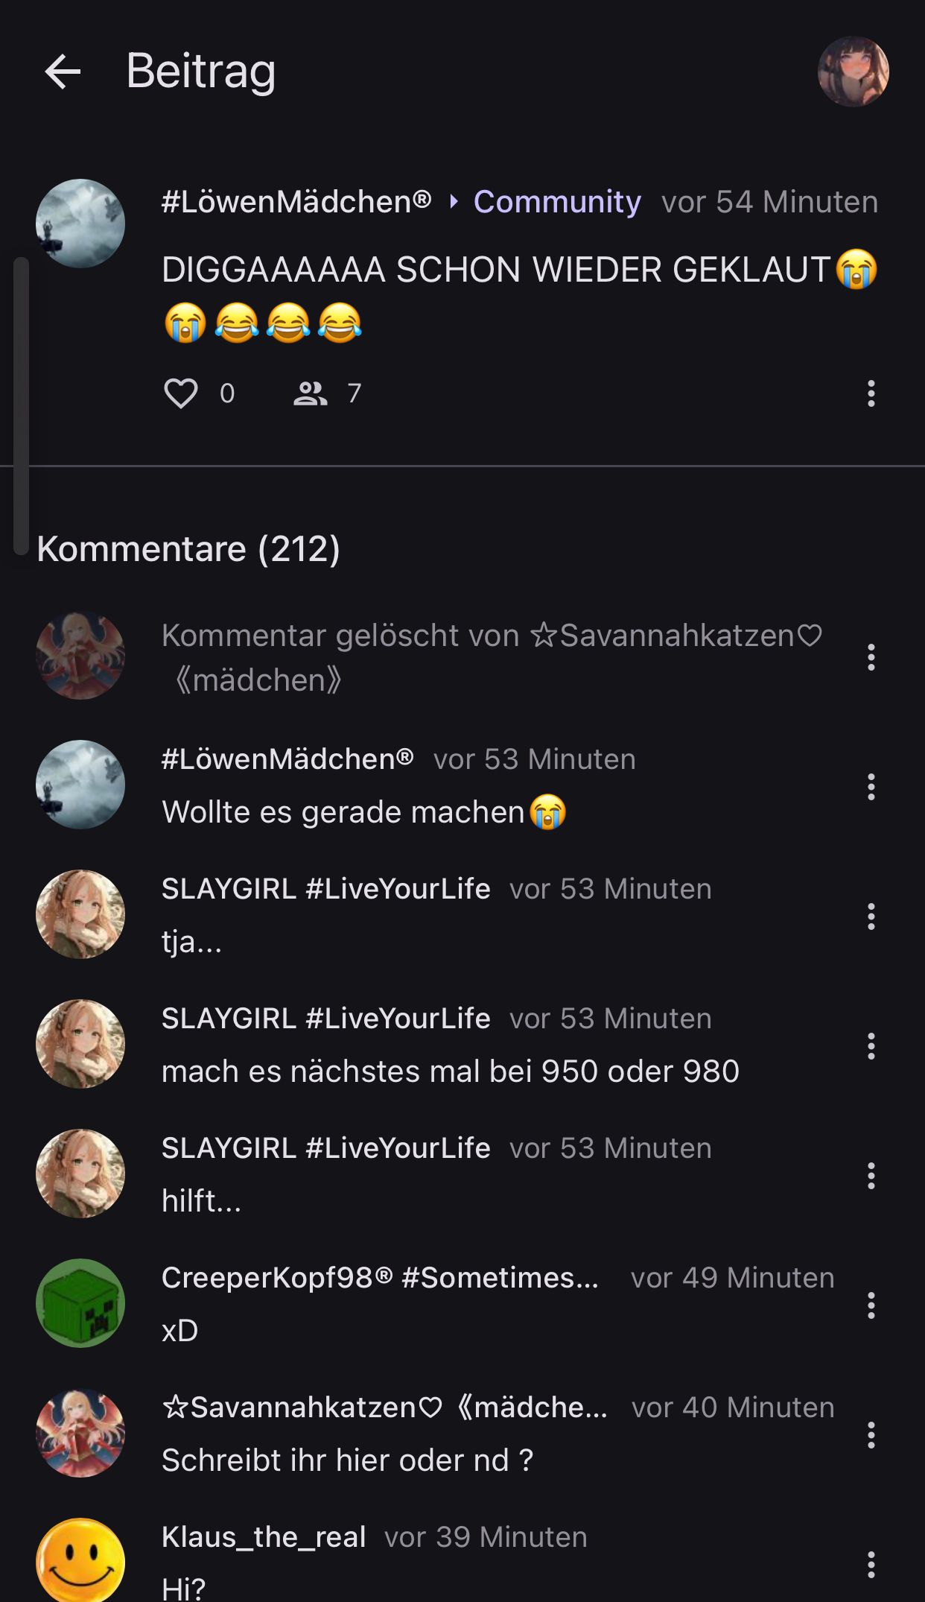Open post options three-dot menu

[871, 393]
